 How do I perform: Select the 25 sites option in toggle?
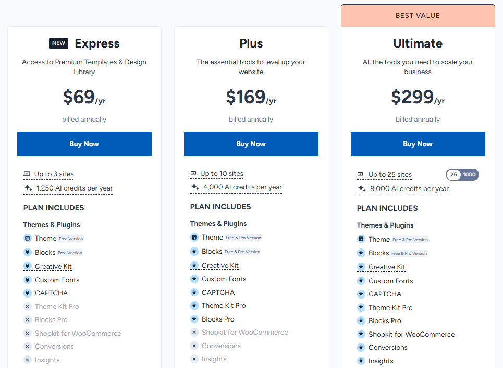tap(453, 174)
